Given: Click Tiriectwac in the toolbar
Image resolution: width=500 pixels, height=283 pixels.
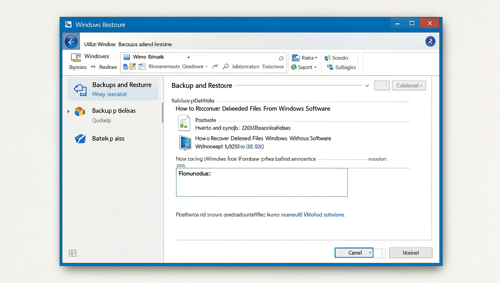Looking at the screenshot, I should click(x=273, y=67).
